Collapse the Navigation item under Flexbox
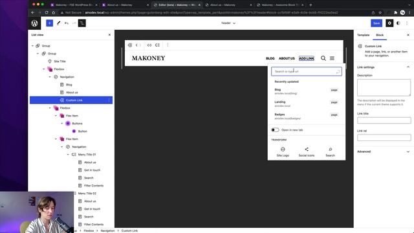Screen dimensions: 414x233 50,77
